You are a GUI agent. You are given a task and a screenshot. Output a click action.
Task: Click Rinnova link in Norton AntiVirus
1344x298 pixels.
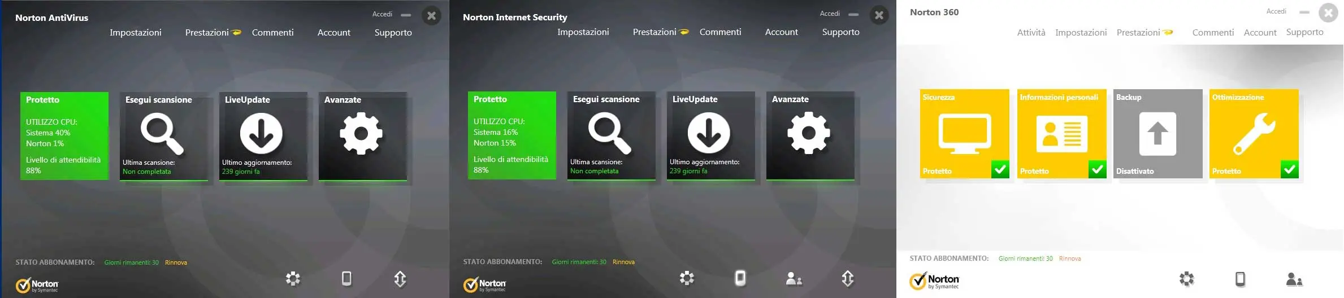(176, 262)
